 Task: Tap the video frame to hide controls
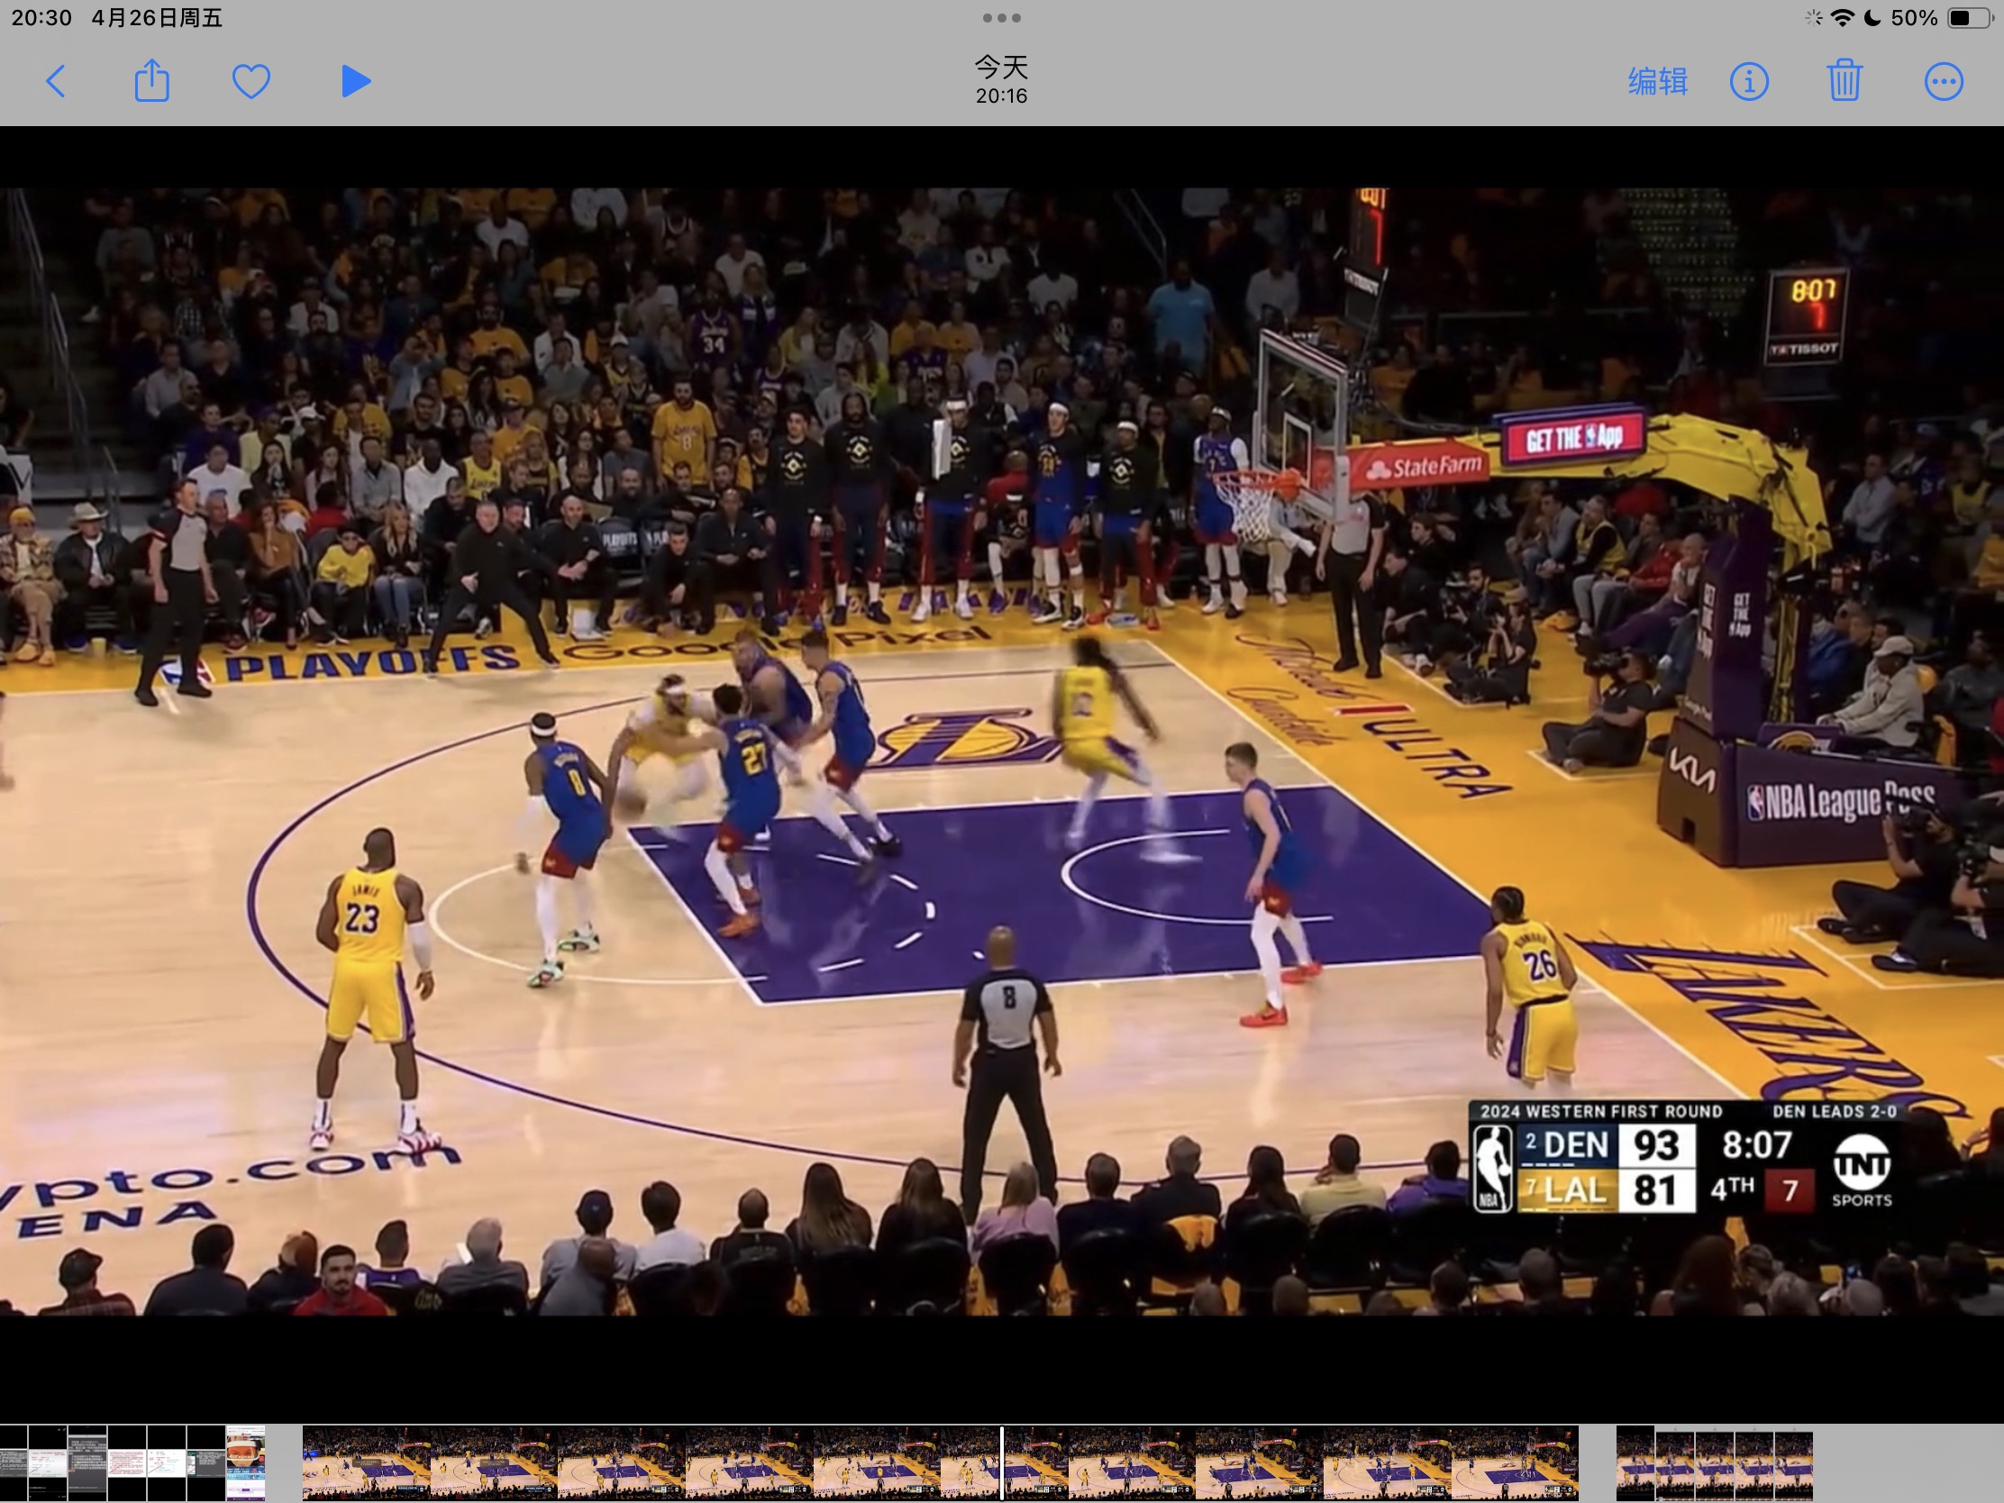coord(1002,751)
